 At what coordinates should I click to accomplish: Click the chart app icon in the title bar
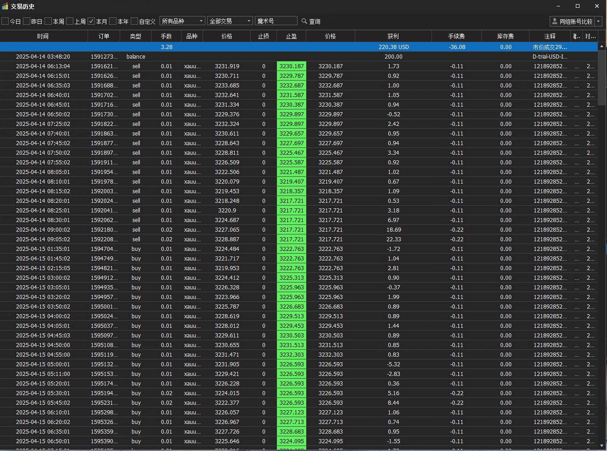5,6
